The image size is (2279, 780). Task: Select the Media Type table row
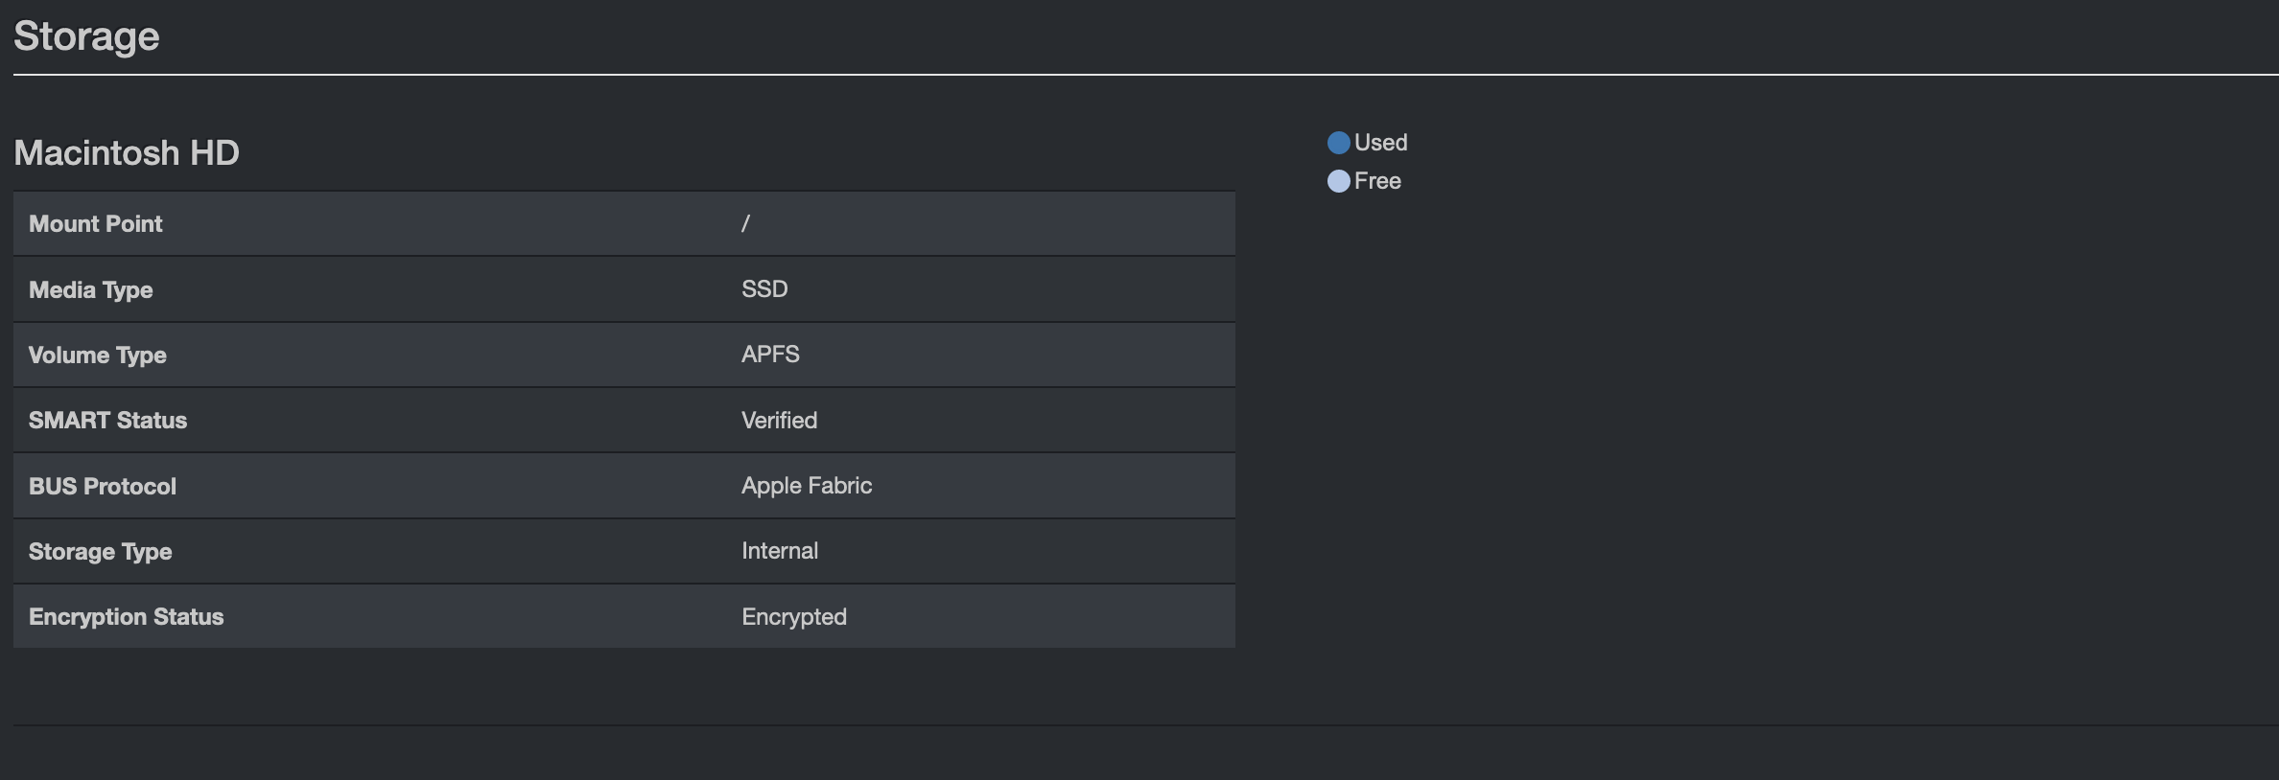point(623,288)
